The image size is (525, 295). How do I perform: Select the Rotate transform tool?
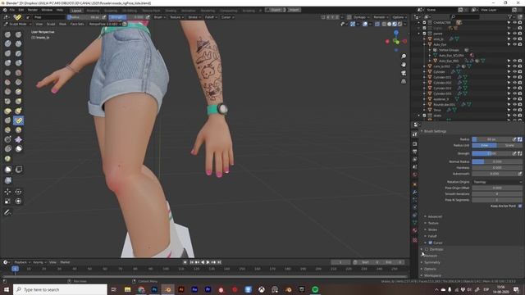[18, 192]
